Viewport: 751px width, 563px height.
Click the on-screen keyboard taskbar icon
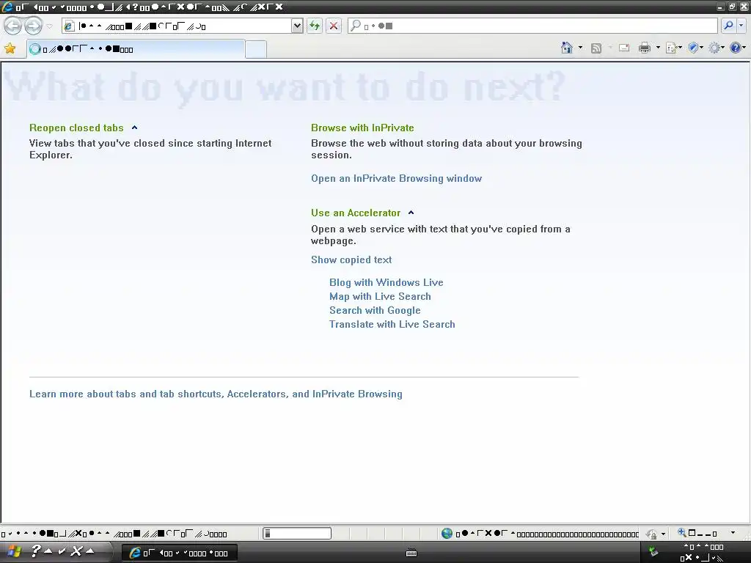[411, 553]
